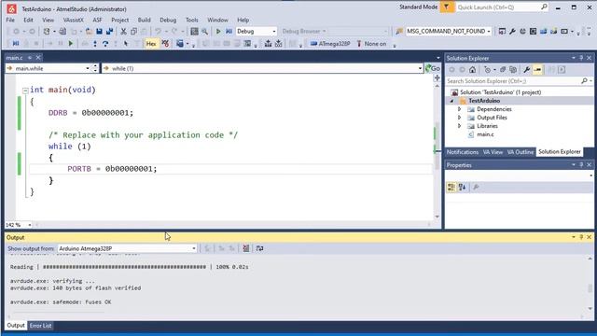This screenshot has height=336, width=597.
Task: Click the Undo arrow icon
Action: tap(158, 31)
